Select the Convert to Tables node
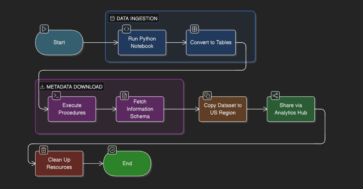This screenshot has height=189, width=363. (x=211, y=43)
